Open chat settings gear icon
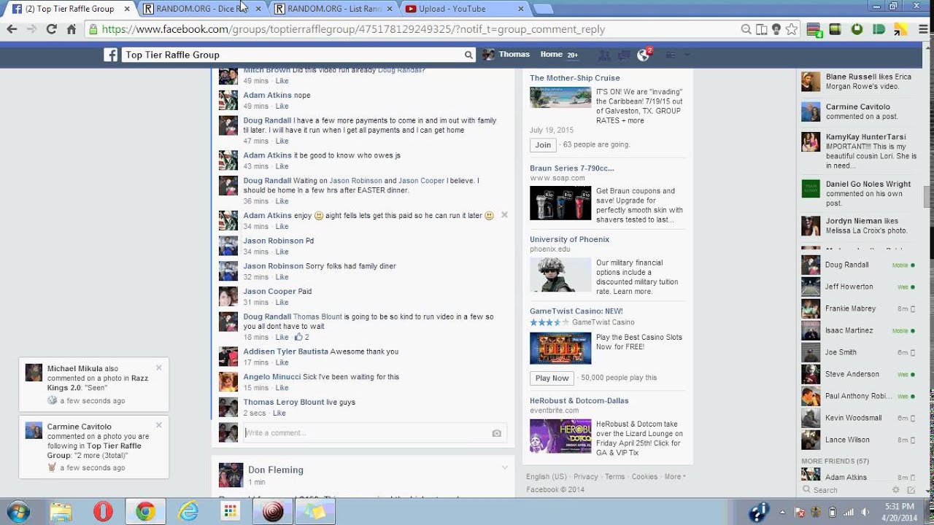 click(x=896, y=490)
